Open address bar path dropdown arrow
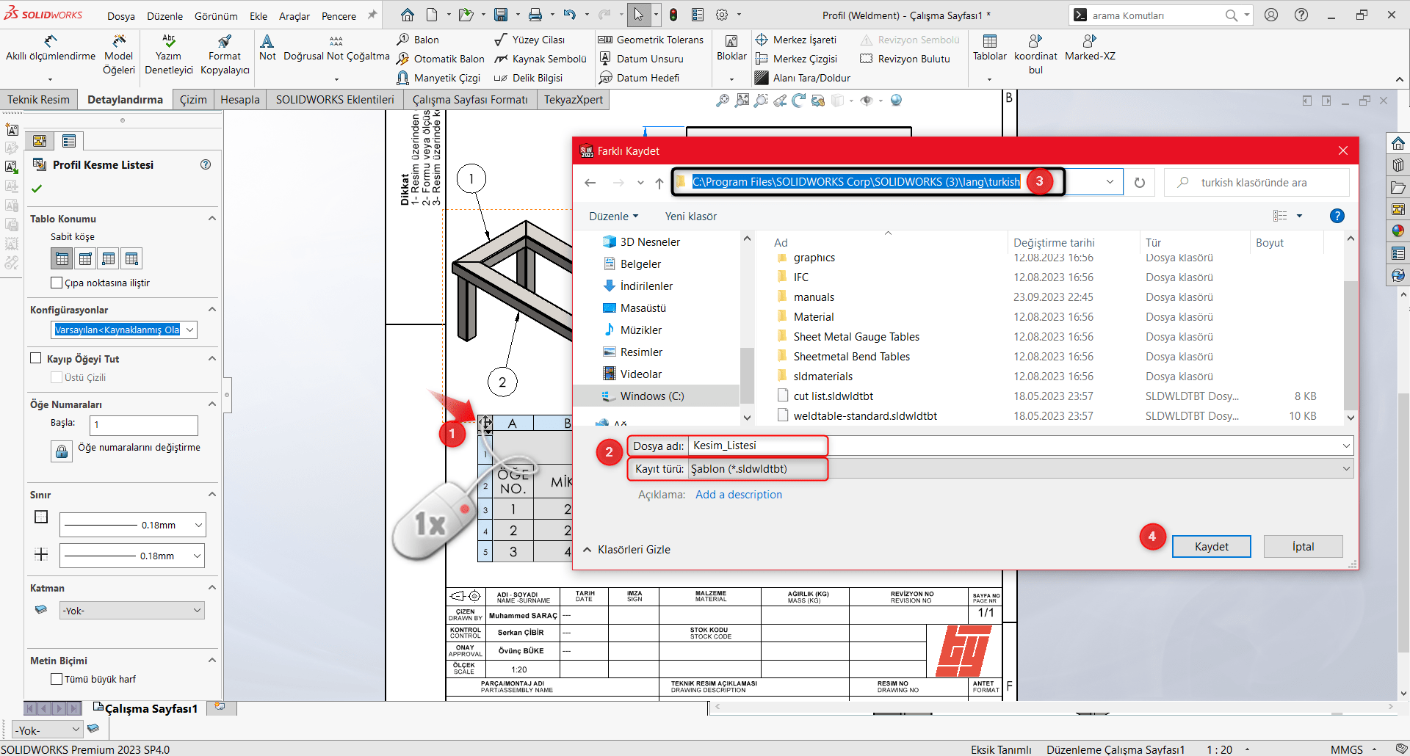The width and height of the screenshot is (1410, 756). point(1110,182)
